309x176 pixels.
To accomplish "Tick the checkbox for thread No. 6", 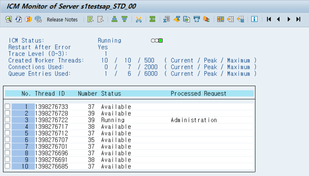I will point(7,140).
